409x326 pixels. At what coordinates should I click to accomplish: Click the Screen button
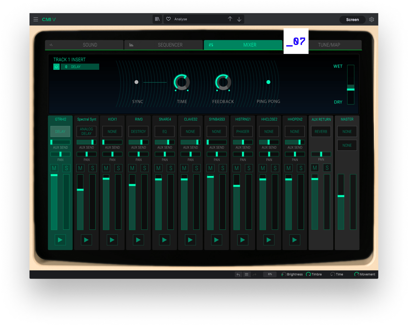coord(352,20)
